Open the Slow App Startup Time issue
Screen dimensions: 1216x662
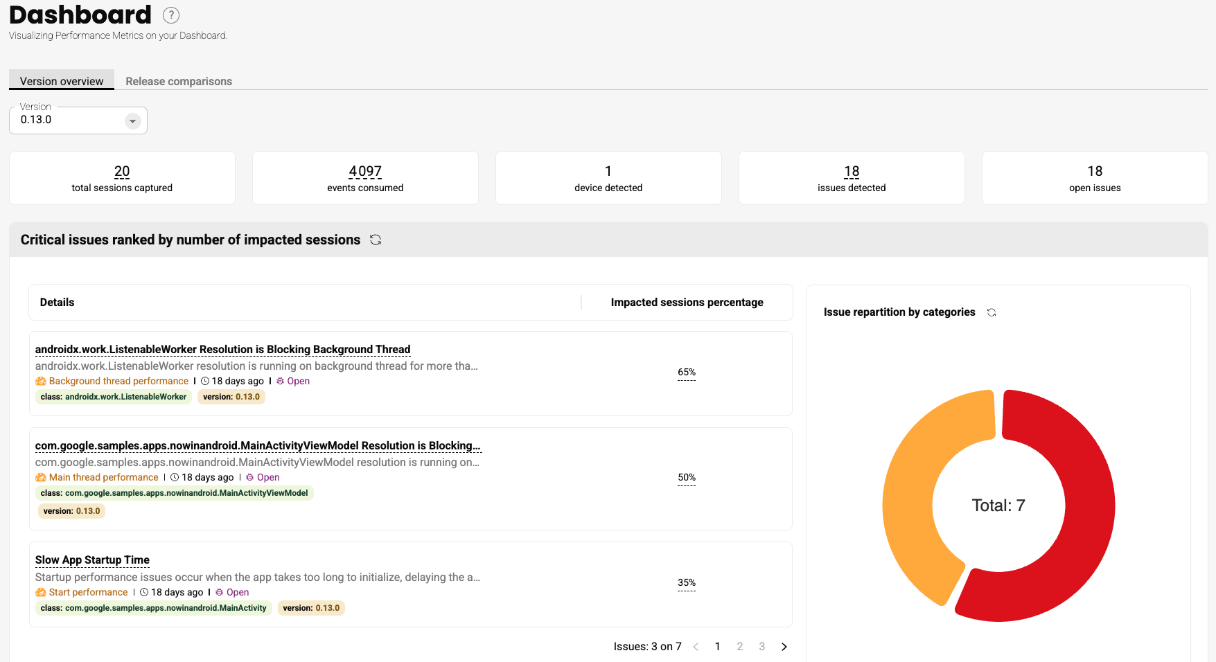coord(92,560)
